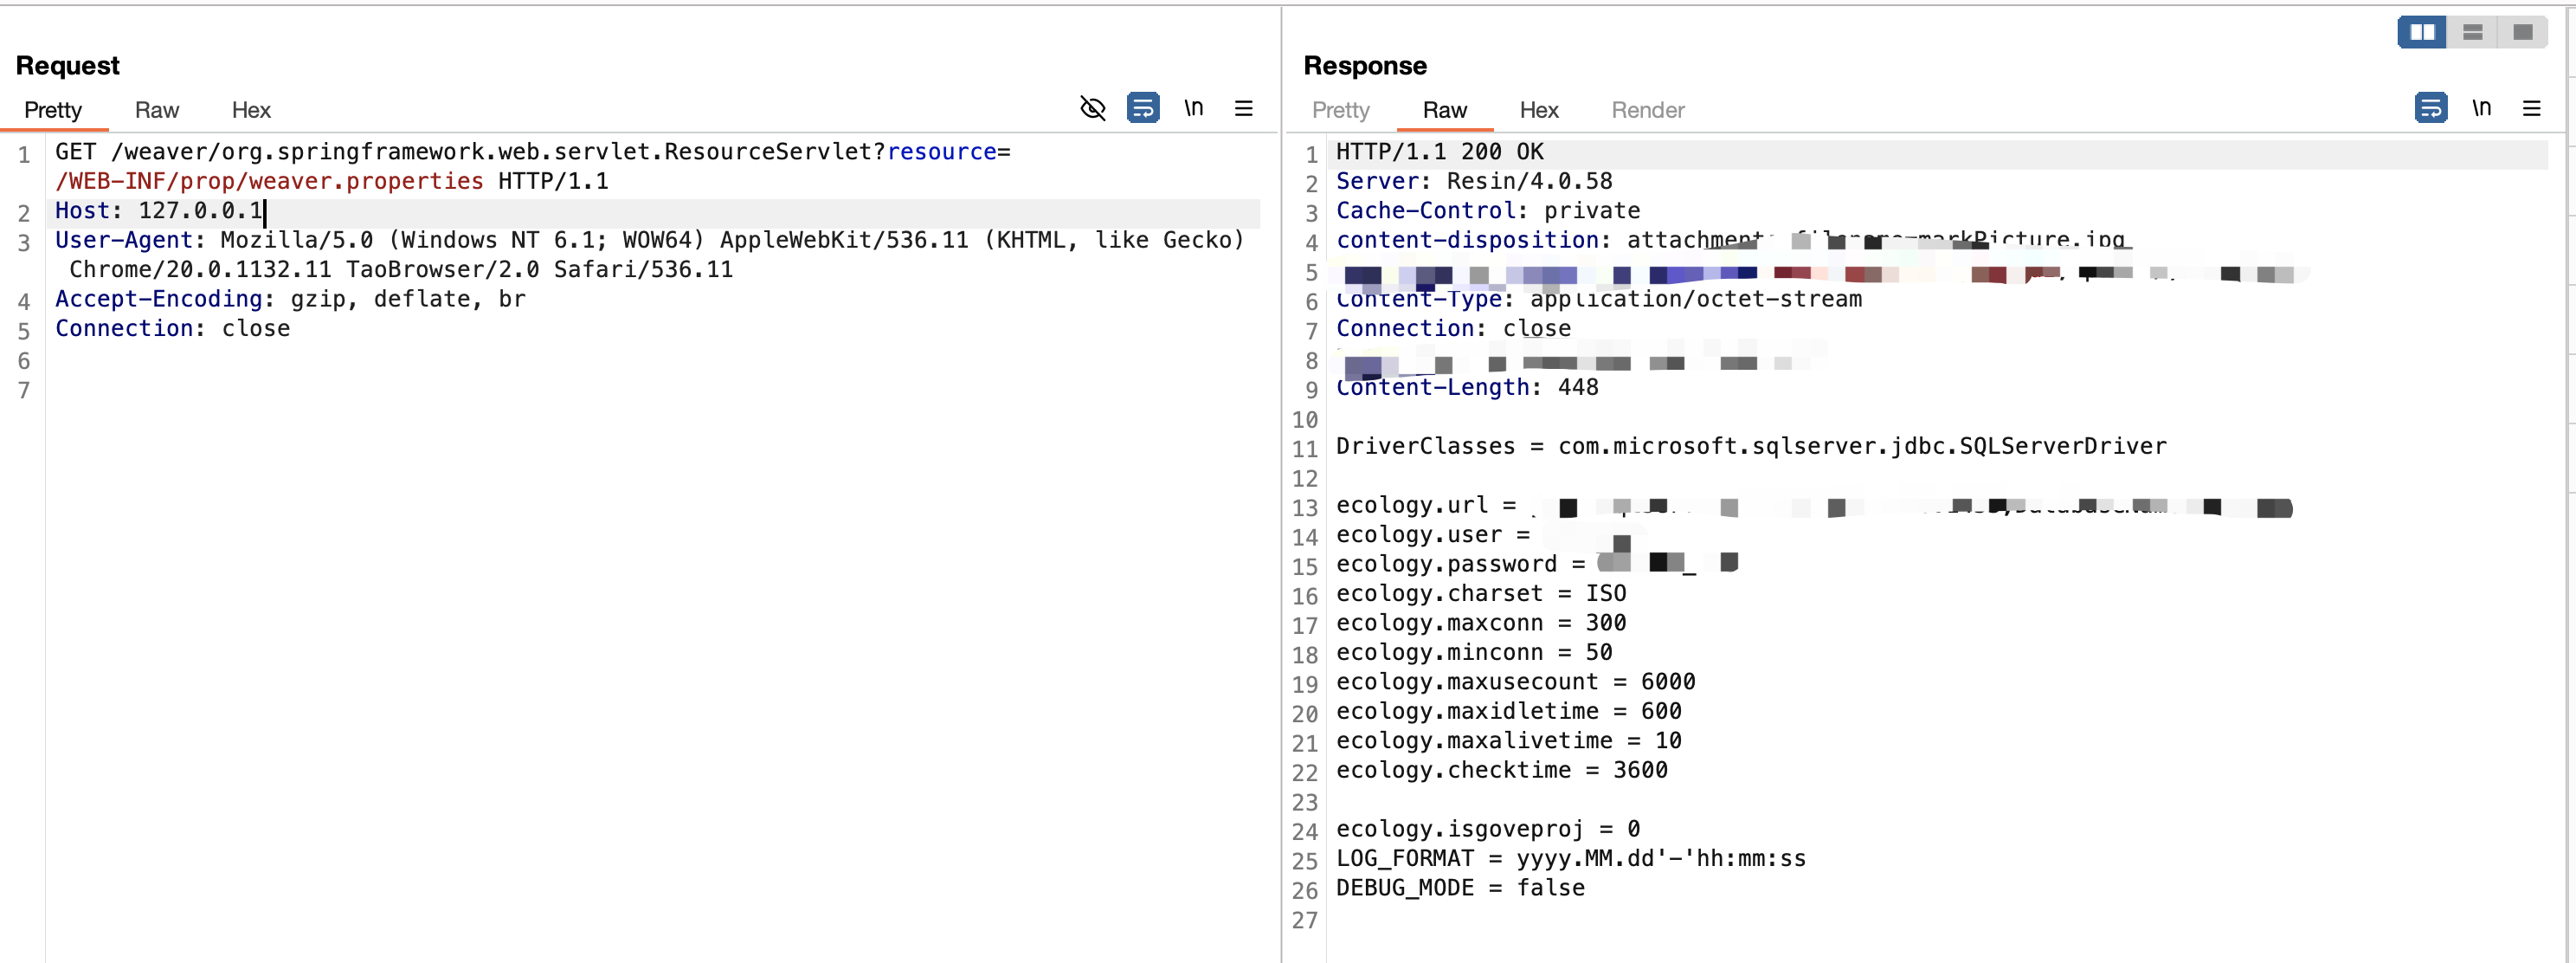
Task: Click the ecology.password line
Action: (1537, 564)
